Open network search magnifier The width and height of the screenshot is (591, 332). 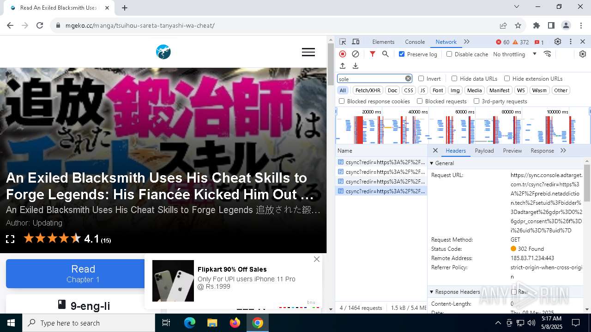click(x=386, y=54)
